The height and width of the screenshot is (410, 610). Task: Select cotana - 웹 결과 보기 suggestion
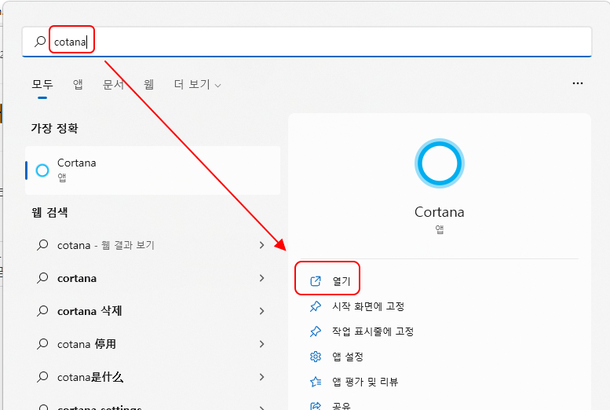click(153, 245)
